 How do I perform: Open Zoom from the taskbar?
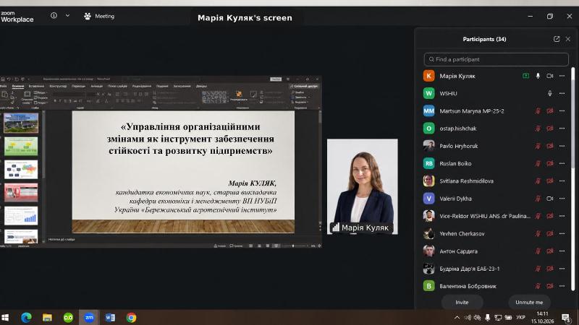89,317
